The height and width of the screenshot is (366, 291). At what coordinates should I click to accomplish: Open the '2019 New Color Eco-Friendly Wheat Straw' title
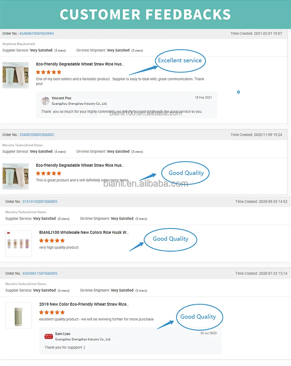84,304
